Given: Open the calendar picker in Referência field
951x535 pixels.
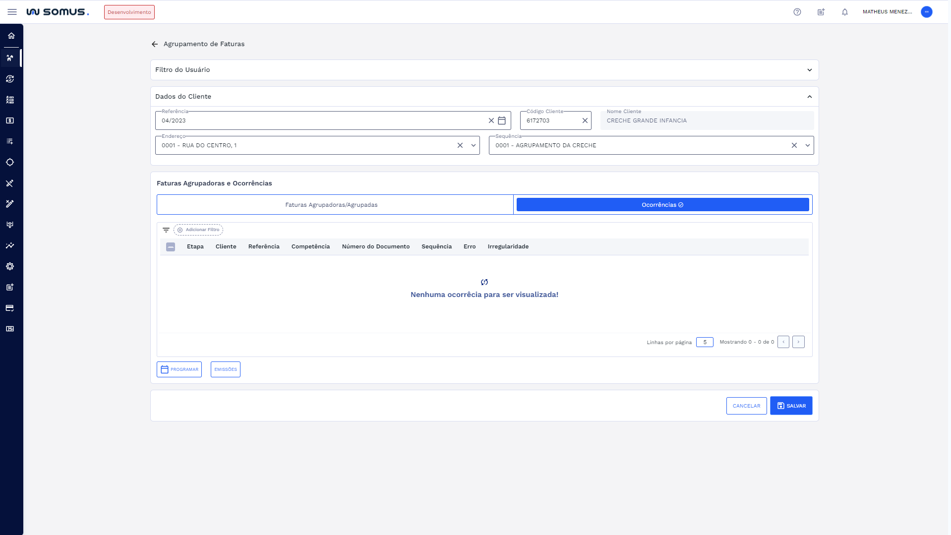Looking at the screenshot, I should 502,120.
